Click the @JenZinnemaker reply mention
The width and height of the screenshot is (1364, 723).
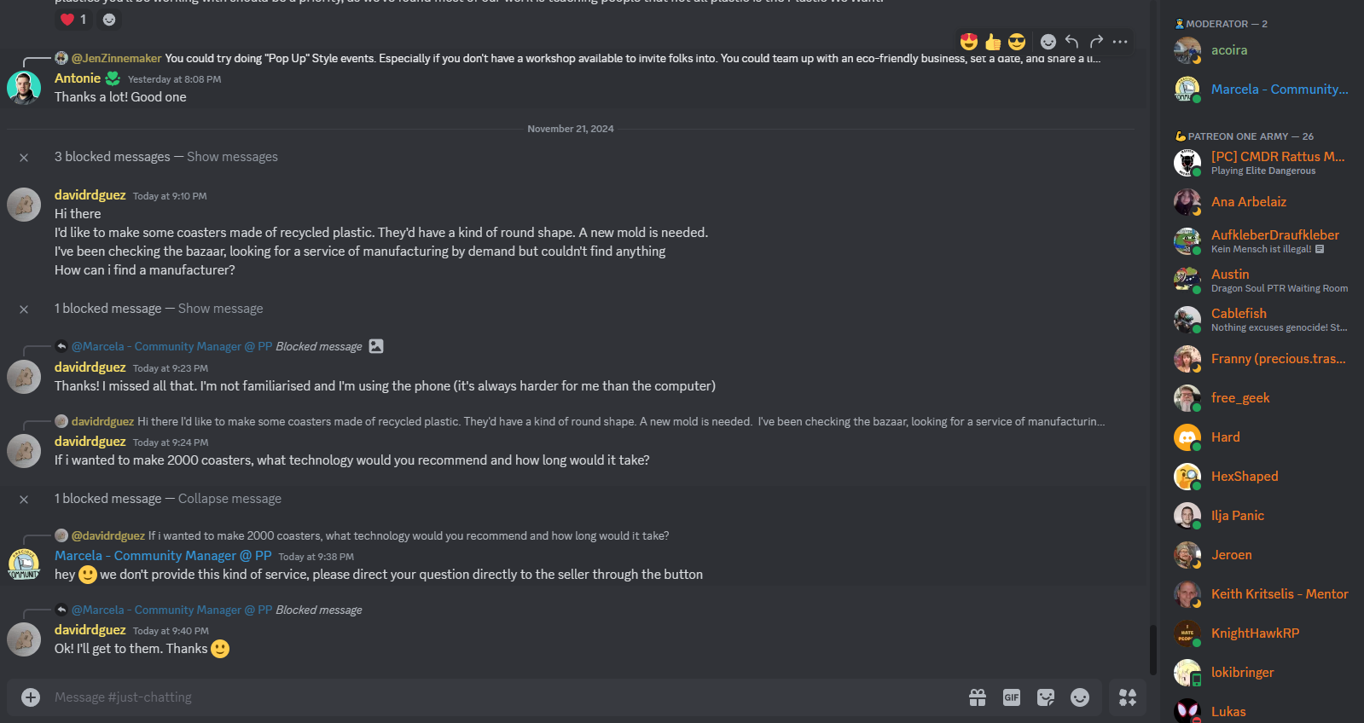pyautogui.click(x=116, y=59)
